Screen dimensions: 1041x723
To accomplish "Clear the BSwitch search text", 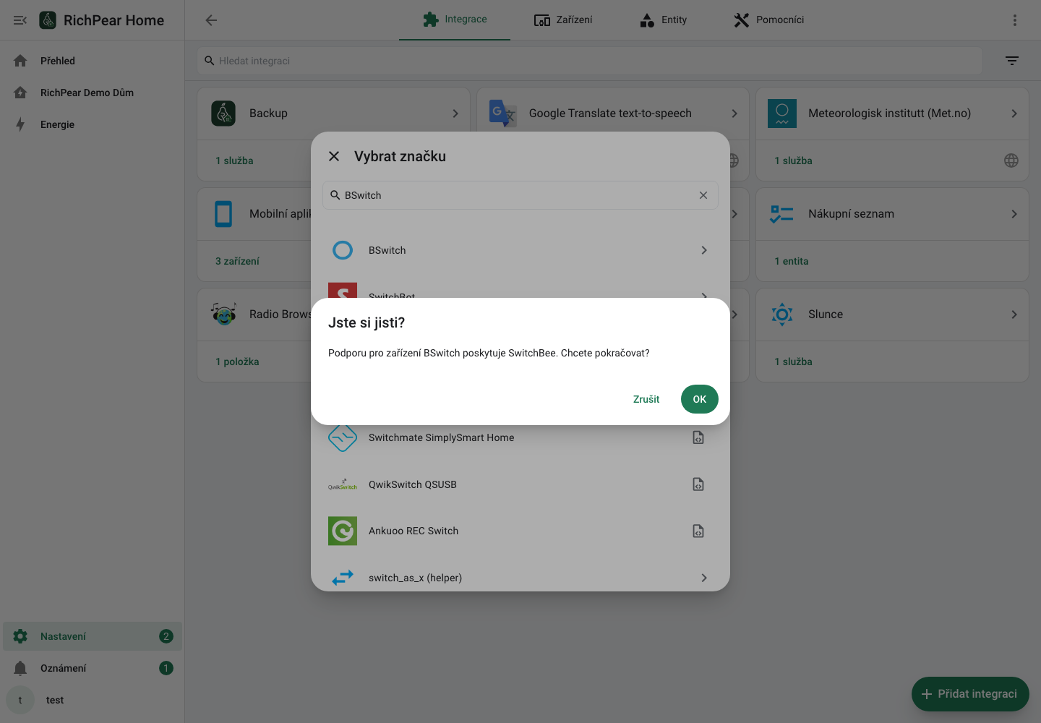I will [703, 195].
